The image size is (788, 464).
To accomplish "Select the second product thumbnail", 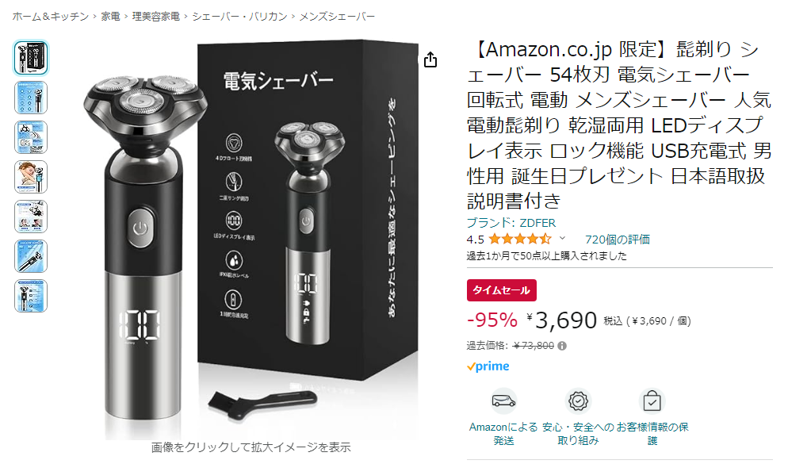I will point(31,98).
